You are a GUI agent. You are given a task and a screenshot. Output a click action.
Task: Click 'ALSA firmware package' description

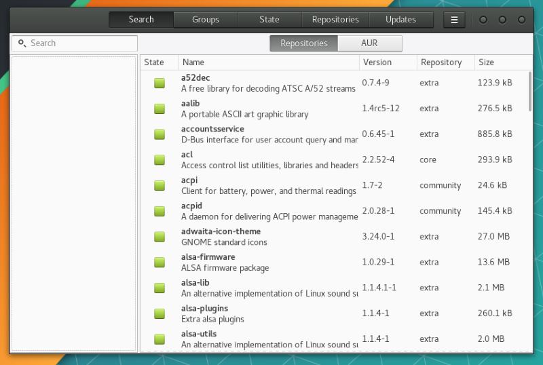[x=225, y=268]
